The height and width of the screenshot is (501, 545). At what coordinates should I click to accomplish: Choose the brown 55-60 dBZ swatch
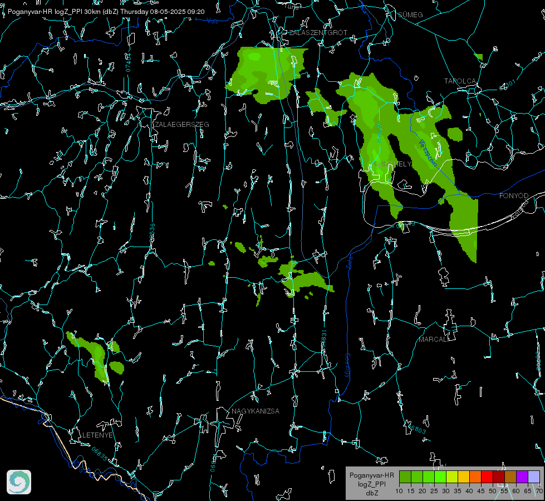(x=510, y=477)
